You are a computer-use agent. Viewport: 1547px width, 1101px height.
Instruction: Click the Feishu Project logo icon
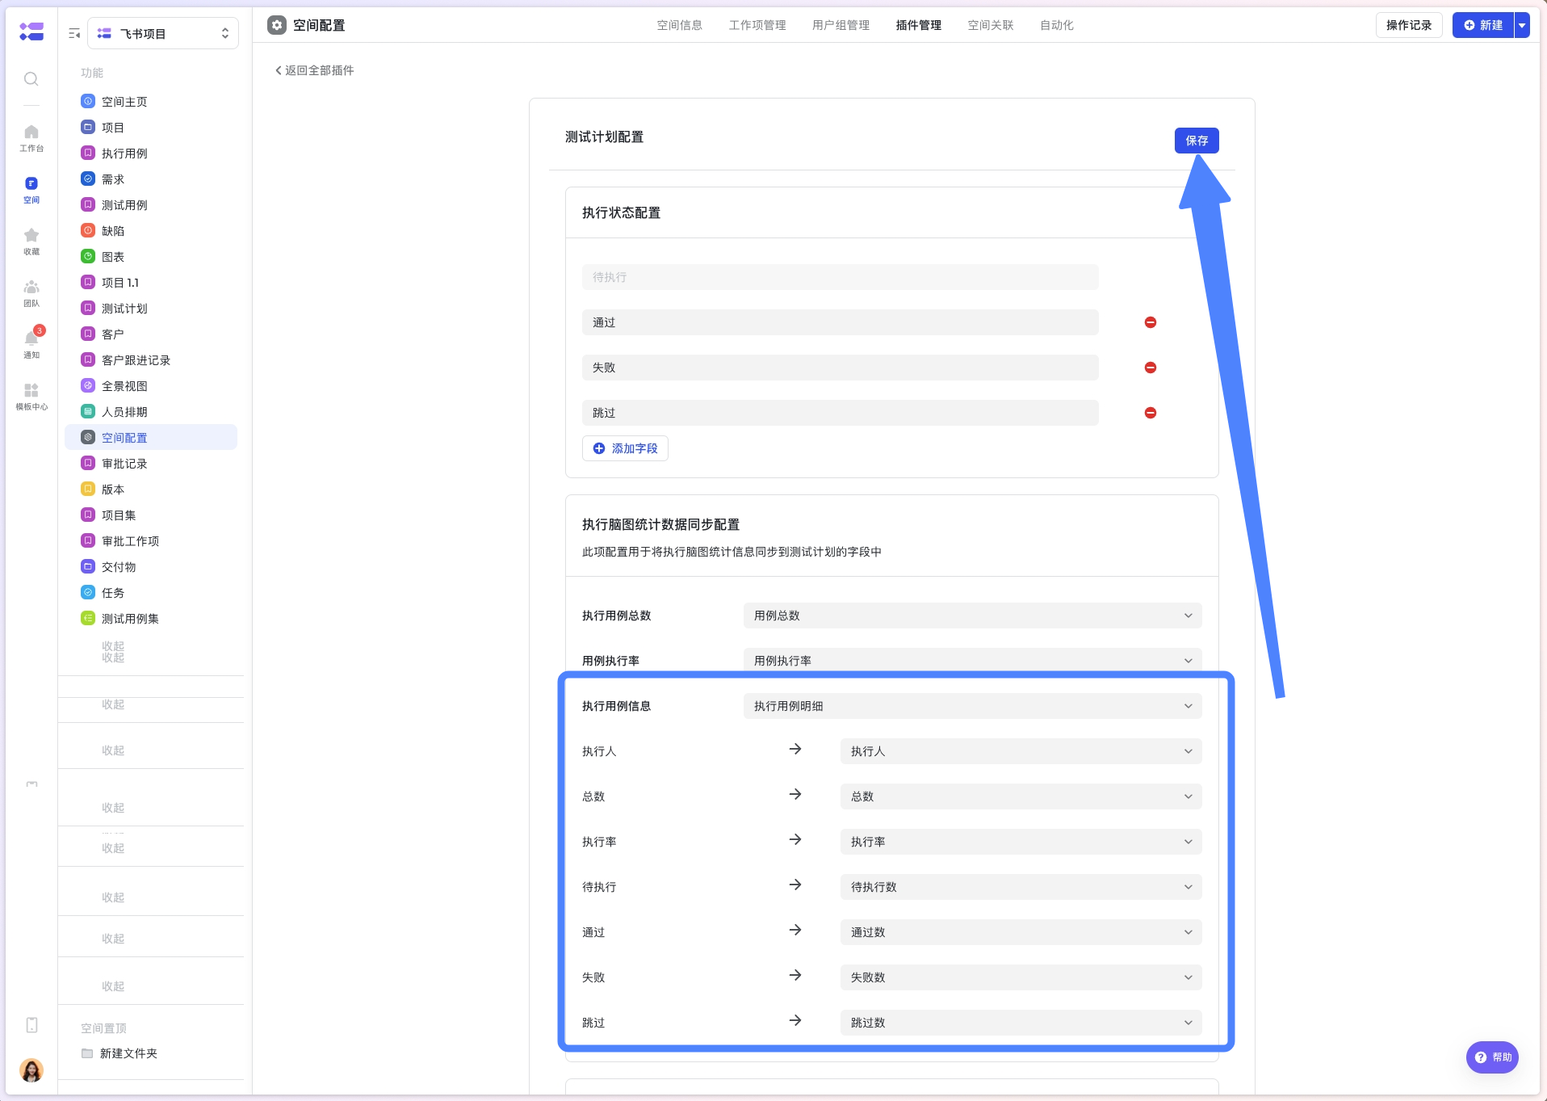(x=31, y=32)
